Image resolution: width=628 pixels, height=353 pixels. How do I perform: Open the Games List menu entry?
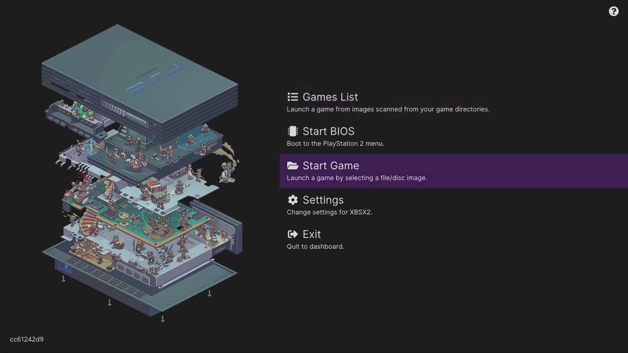click(454, 102)
